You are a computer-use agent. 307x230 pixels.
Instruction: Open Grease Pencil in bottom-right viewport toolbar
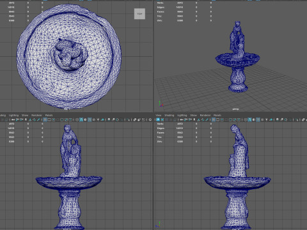[207, 119]
